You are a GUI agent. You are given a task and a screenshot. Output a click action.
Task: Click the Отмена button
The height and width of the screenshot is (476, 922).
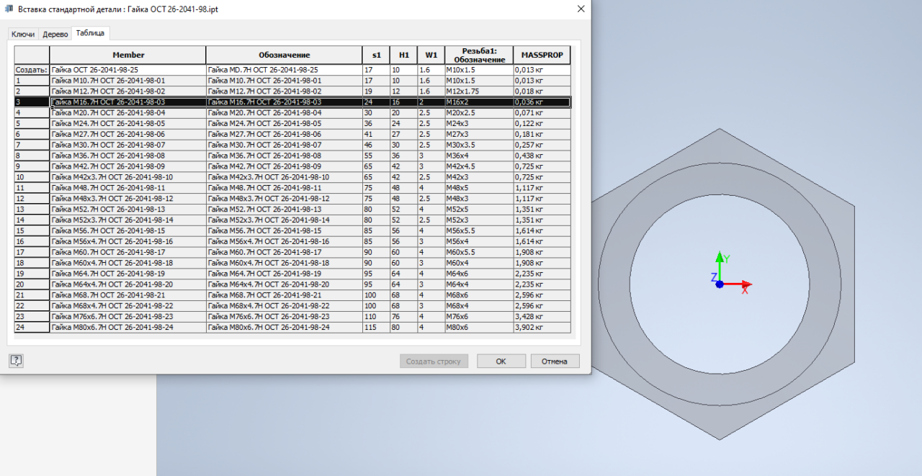[x=555, y=362]
